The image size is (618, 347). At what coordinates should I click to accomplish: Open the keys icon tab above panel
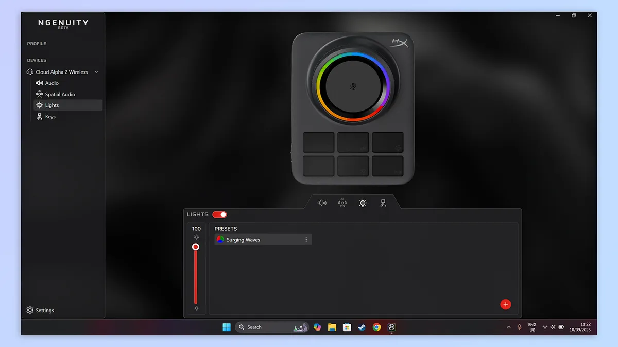point(383,203)
